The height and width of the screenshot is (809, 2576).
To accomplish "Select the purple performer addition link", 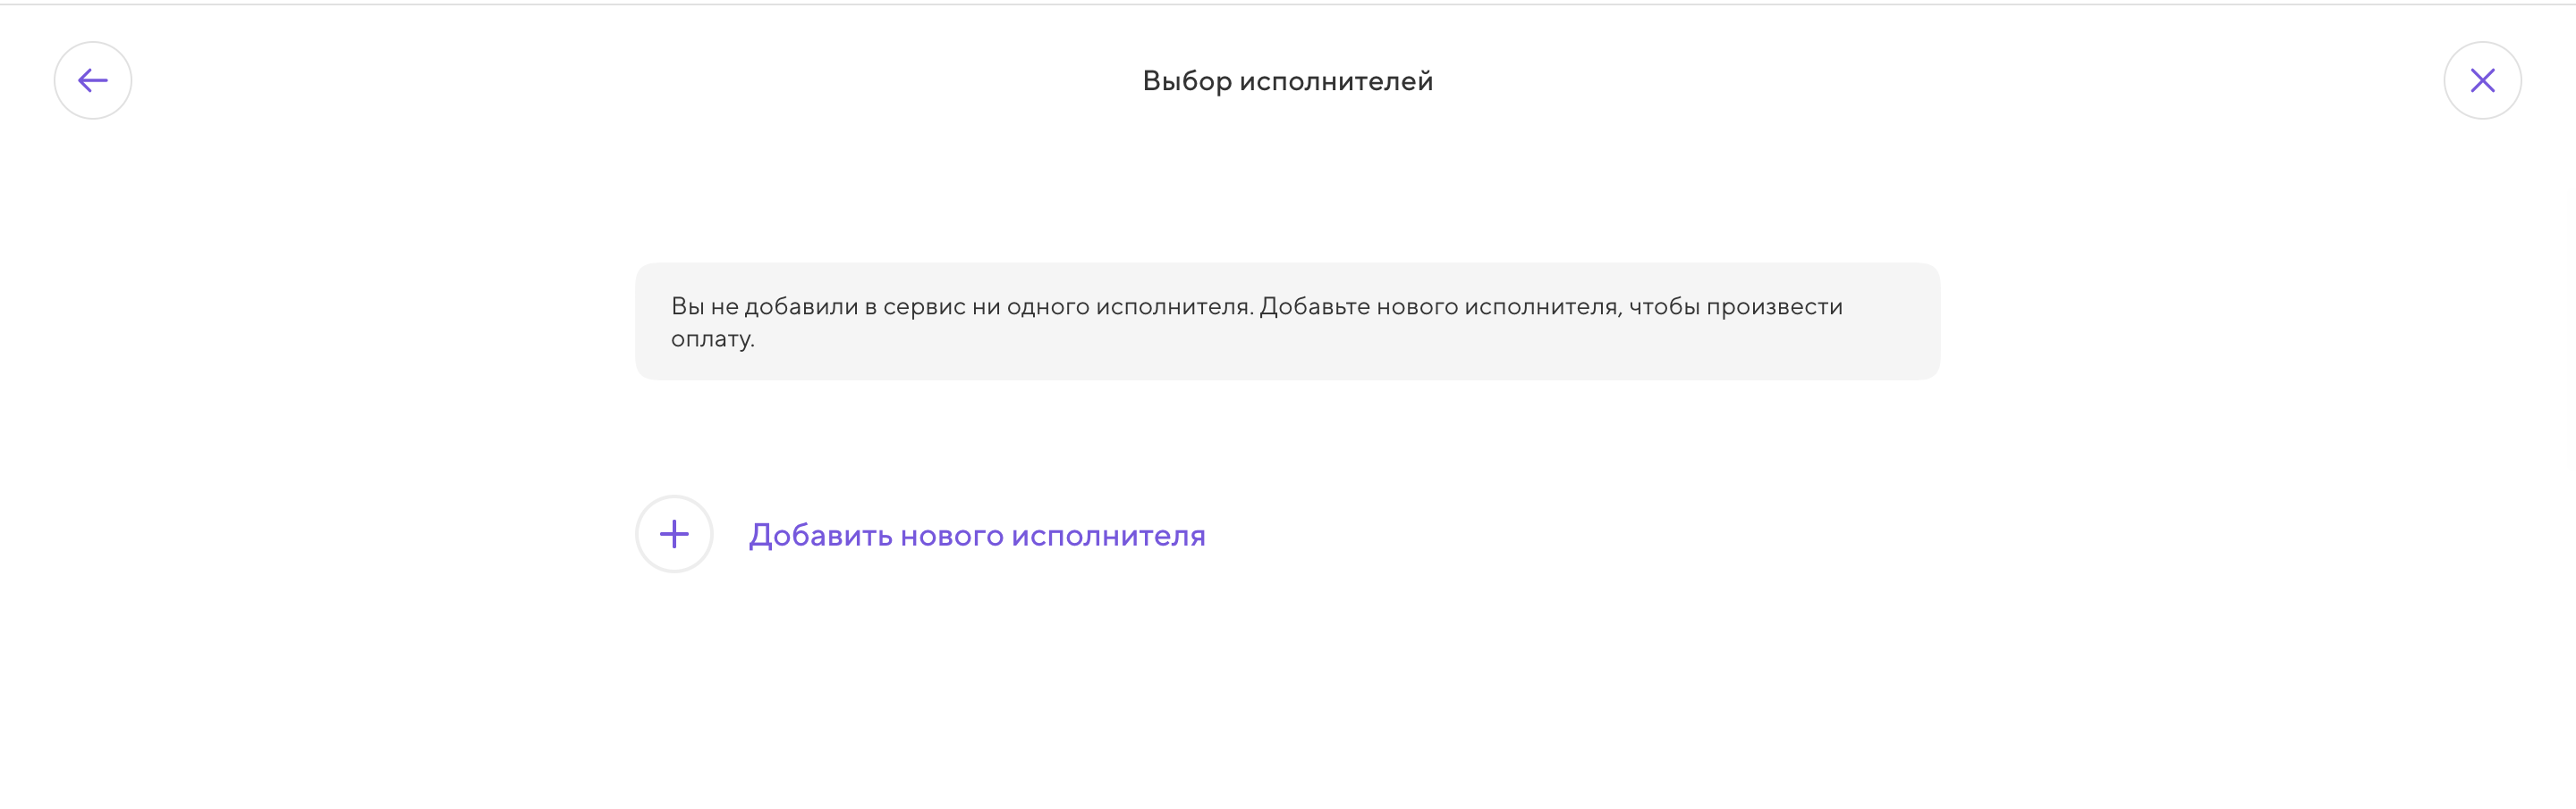I will tap(977, 534).
